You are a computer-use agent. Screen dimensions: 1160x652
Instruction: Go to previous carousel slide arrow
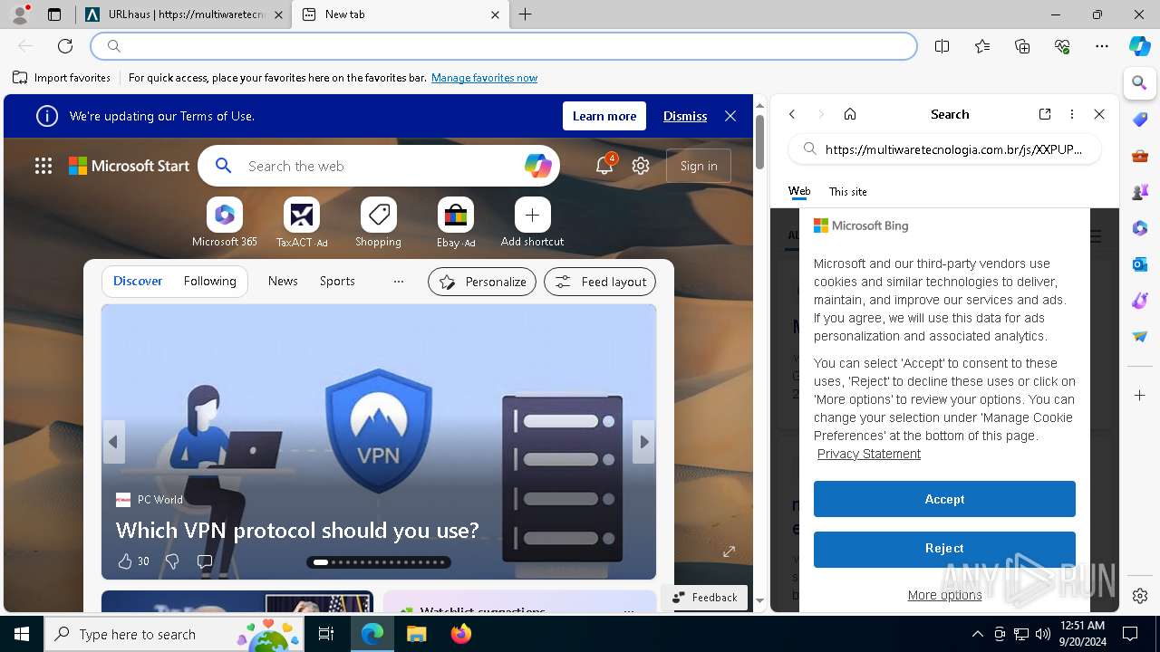click(x=113, y=442)
